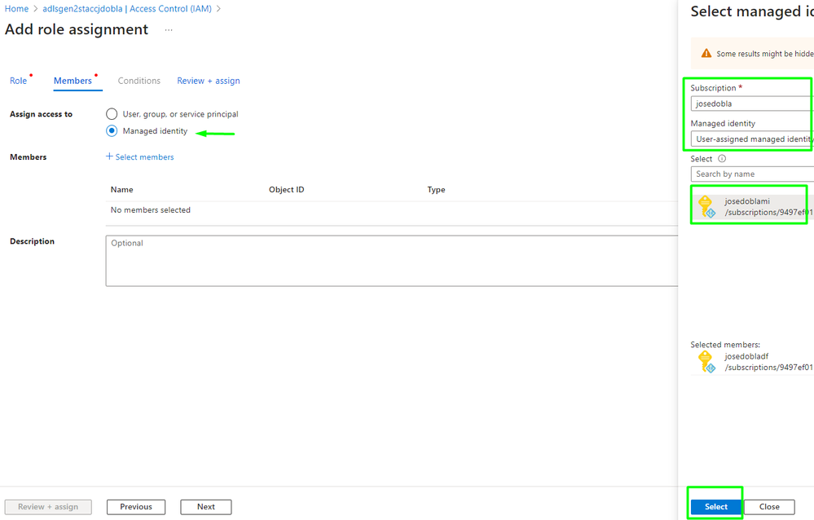
Task: Open the Managed identity type dropdown
Action: click(752, 139)
